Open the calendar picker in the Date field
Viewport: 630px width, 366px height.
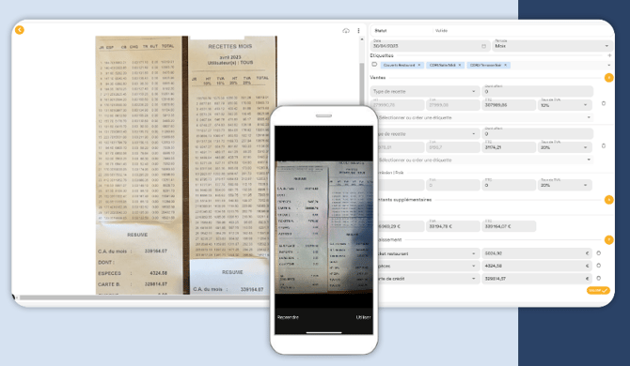(x=483, y=46)
